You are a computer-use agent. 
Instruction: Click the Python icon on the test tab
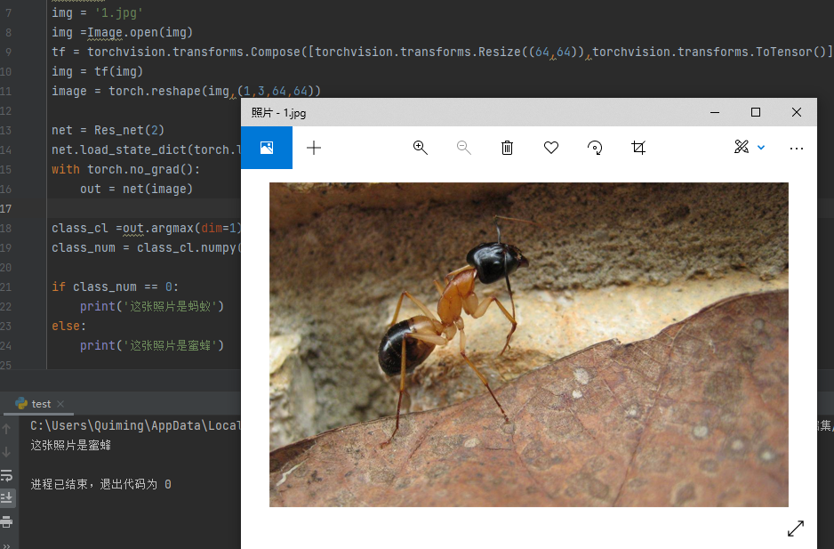[21, 404]
